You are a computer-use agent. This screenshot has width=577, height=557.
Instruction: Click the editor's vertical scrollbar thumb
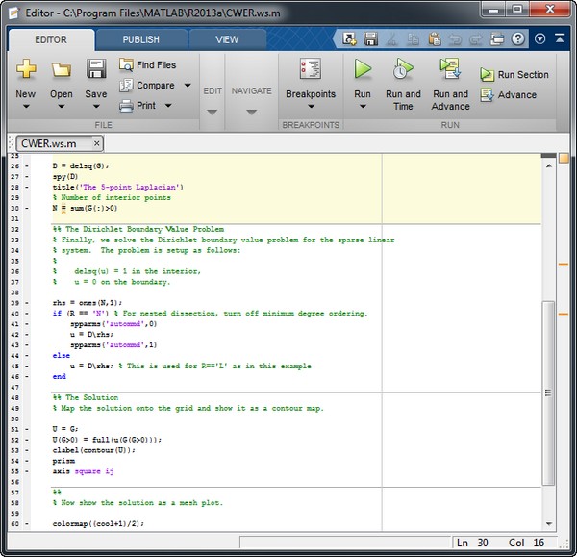pyautogui.click(x=548, y=394)
